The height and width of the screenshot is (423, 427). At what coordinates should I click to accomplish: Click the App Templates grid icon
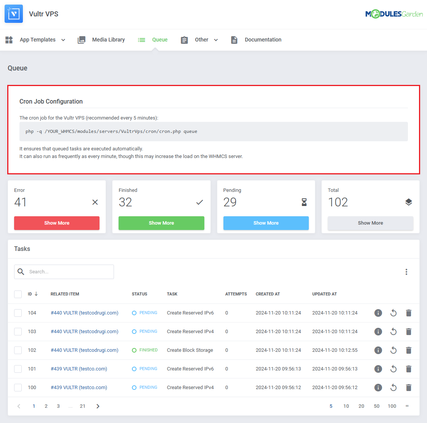click(x=9, y=40)
